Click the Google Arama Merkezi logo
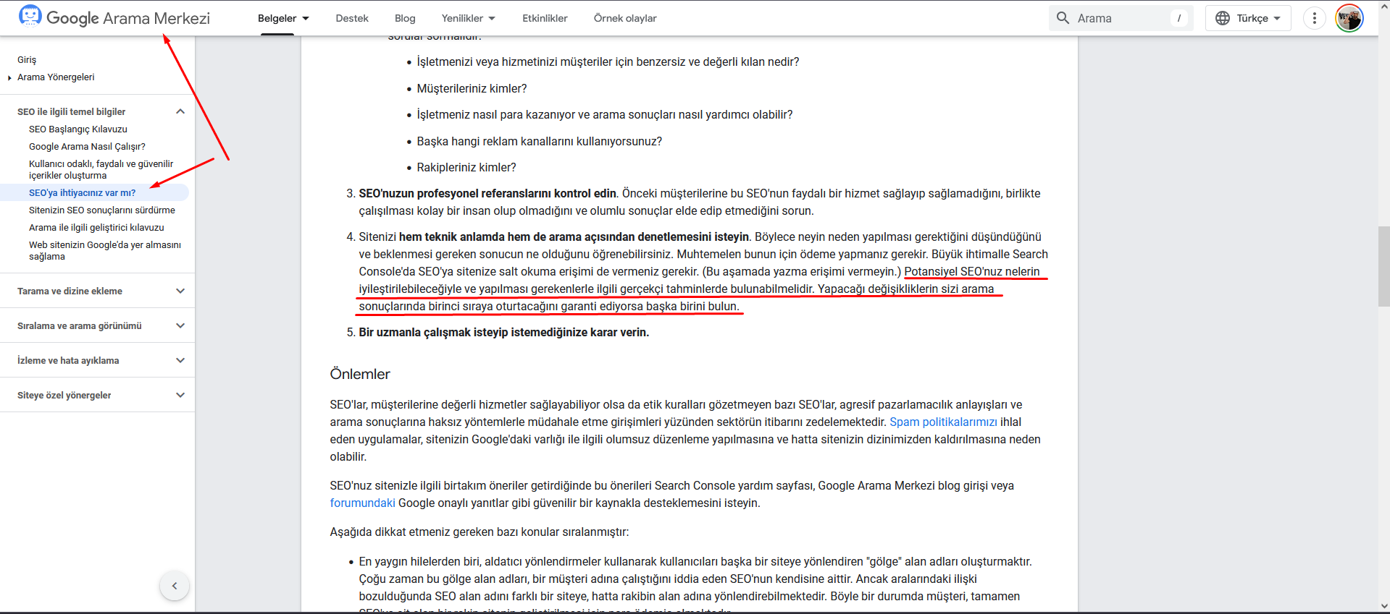 114,17
